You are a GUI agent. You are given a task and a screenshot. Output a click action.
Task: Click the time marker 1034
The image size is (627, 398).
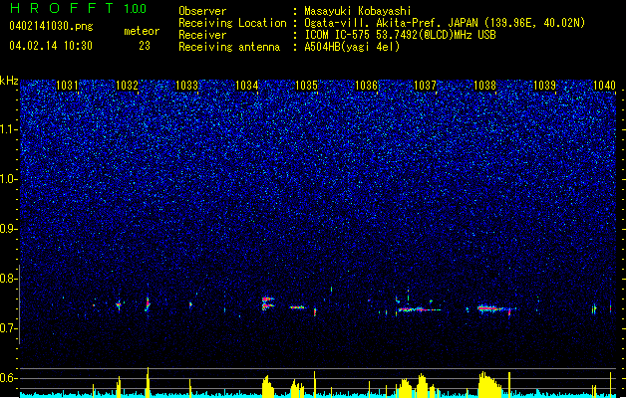pyautogui.click(x=247, y=86)
